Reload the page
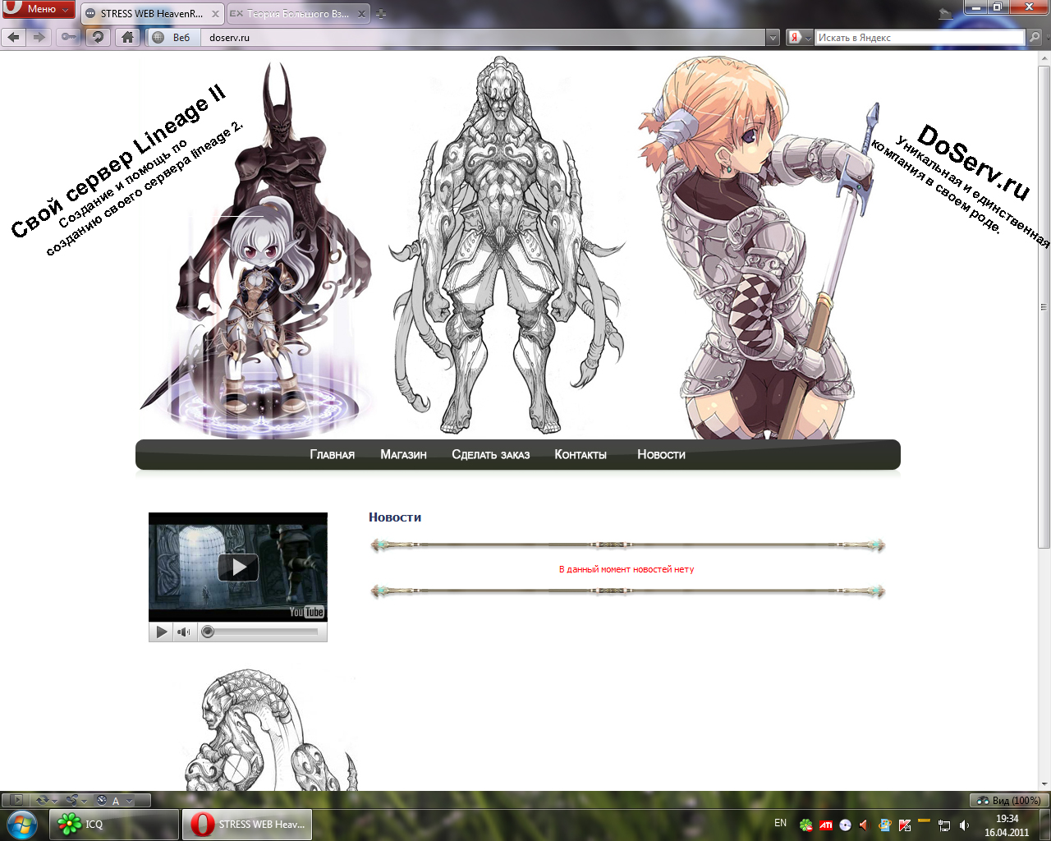This screenshot has height=841, width=1051. click(98, 37)
